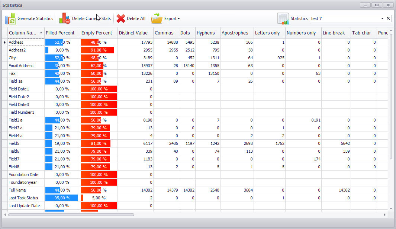Sort by the Empty Percent column header
Image resolution: width=396 pixels, height=229 pixels.
(99, 33)
